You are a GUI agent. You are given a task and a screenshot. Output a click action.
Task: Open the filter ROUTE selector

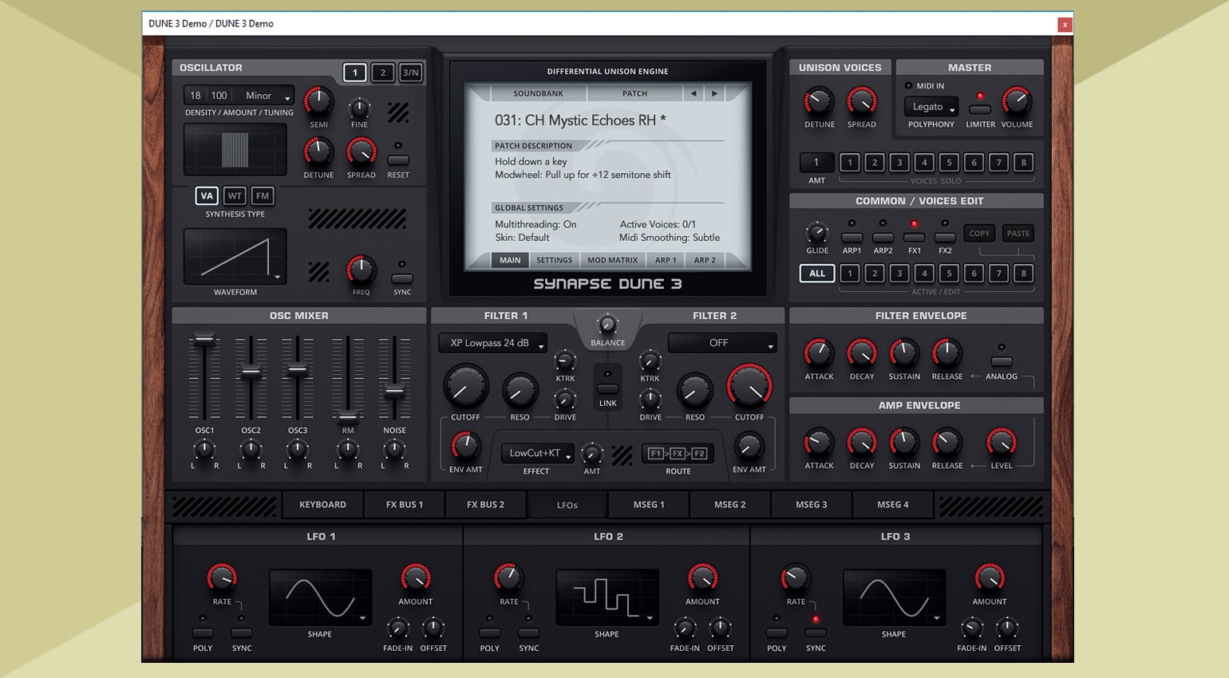(678, 453)
